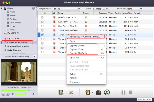Sort by the Duration column header
Viewport: 154px width, 102px height.
(x=101, y=13)
